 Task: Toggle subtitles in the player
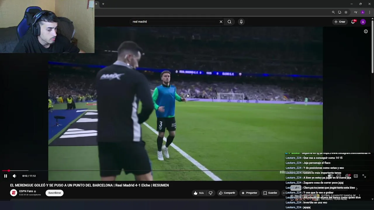click(339, 176)
